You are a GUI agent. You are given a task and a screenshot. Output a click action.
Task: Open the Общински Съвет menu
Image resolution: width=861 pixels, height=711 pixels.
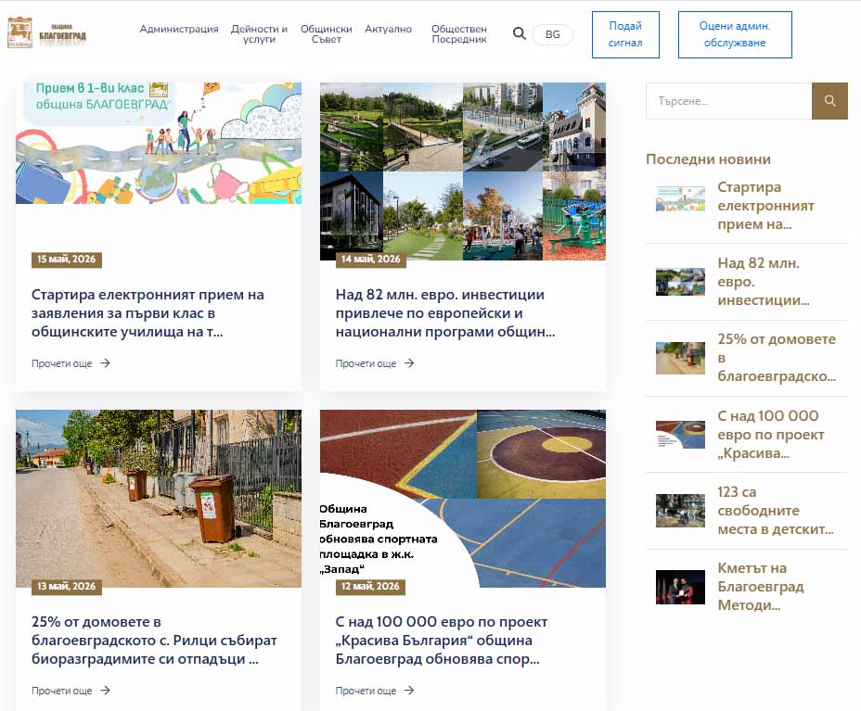327,34
